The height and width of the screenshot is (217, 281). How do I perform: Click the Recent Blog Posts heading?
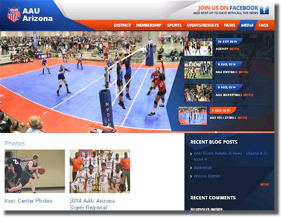click(213, 142)
